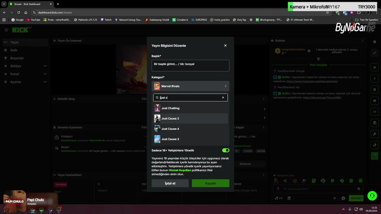Open Windows volume icon in system tray

click(x=361, y=209)
